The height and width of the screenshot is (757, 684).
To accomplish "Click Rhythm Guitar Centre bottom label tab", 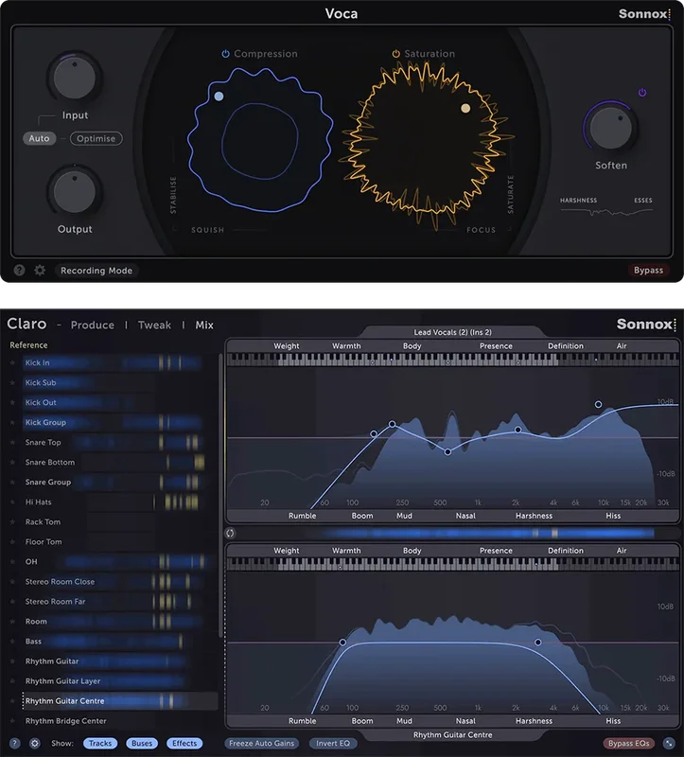I will coord(453,735).
